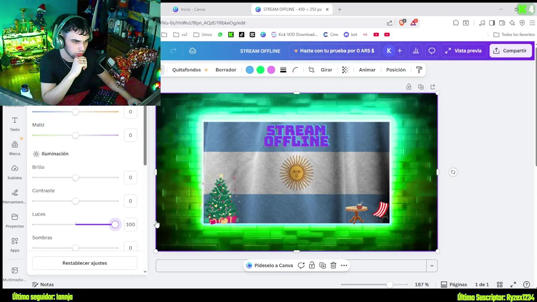Select the pink color swatch
The image size is (537, 302).
pos(271,70)
